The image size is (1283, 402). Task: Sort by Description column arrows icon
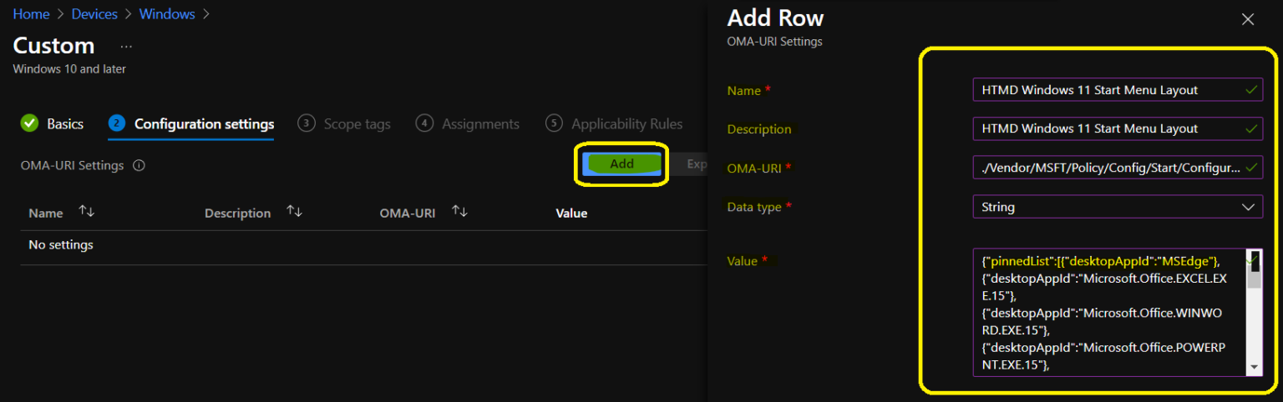[x=294, y=213]
